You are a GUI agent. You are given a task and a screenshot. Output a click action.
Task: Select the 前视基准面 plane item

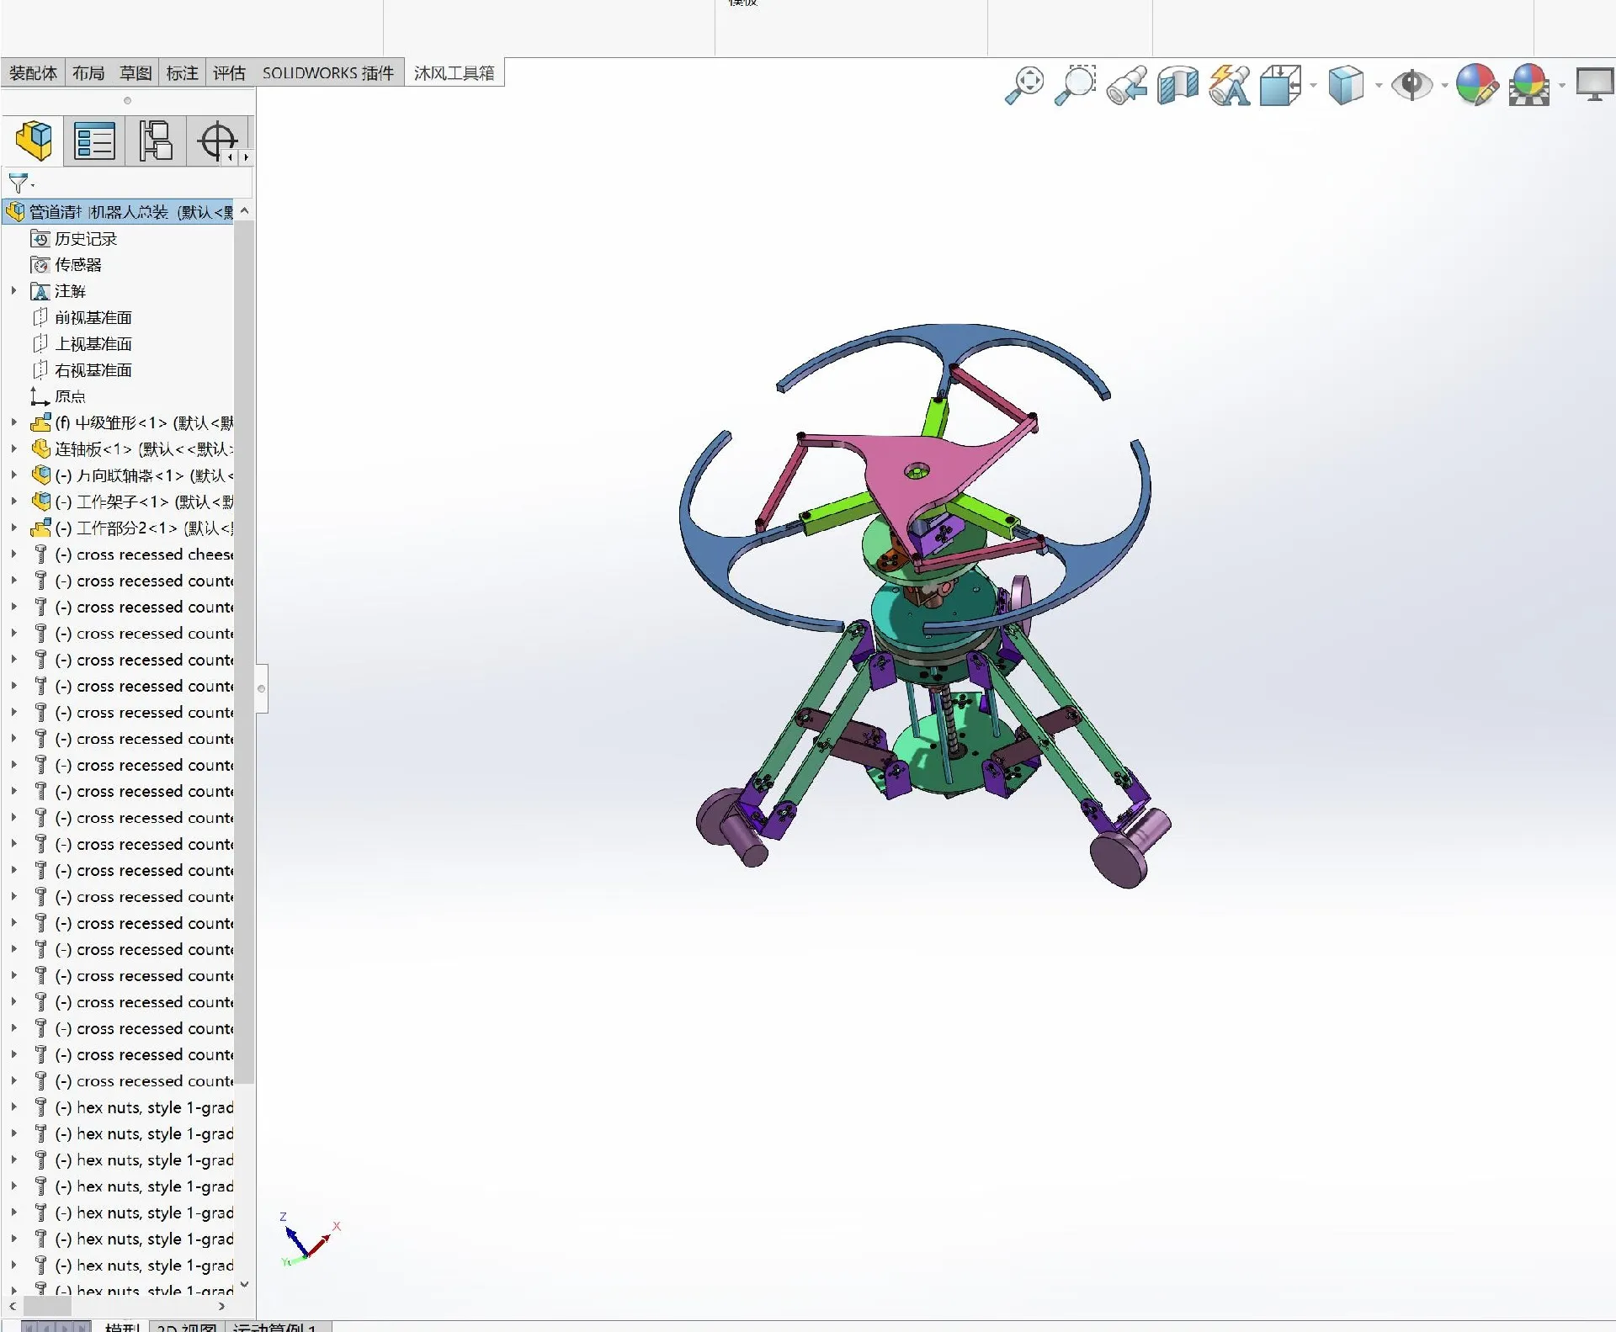(93, 317)
